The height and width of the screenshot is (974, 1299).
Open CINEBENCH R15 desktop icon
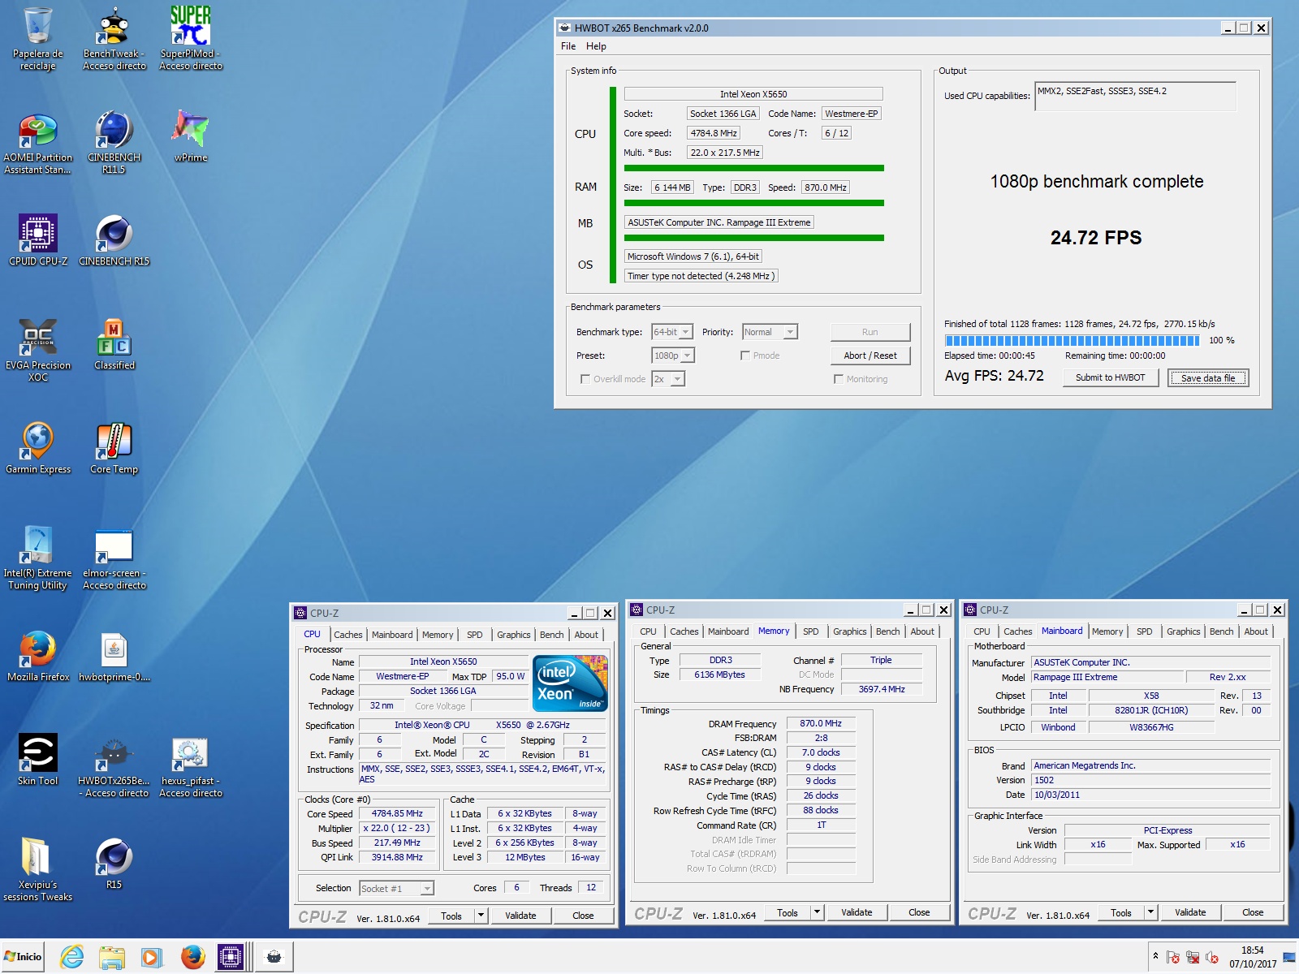[x=114, y=240]
